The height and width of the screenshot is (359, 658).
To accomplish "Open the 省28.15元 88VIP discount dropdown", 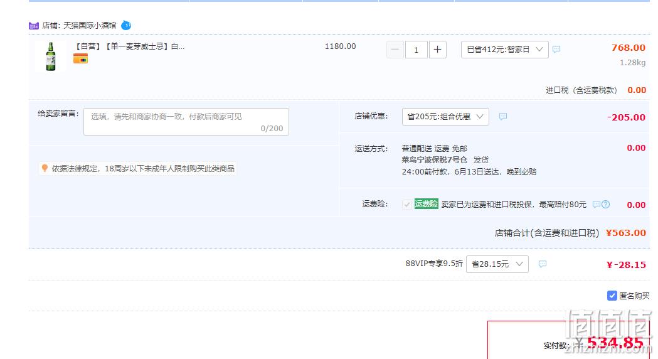I will [x=497, y=264].
